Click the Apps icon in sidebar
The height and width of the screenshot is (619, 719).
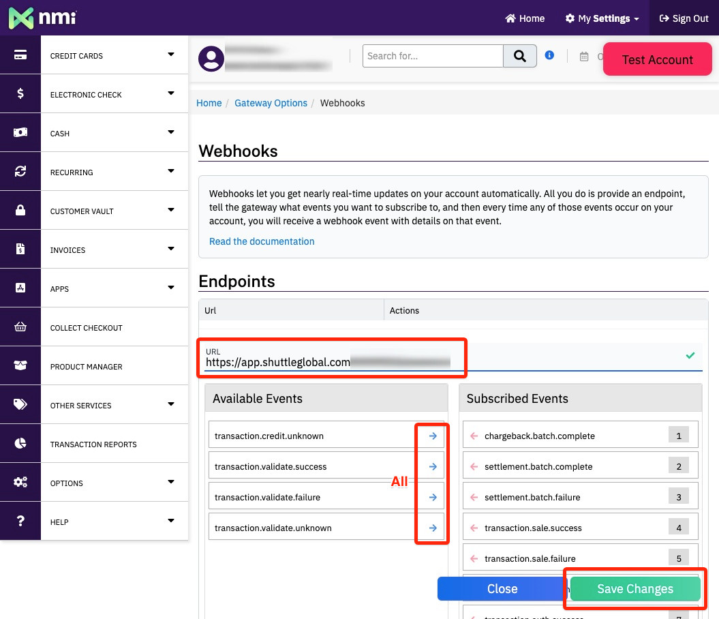click(x=20, y=288)
